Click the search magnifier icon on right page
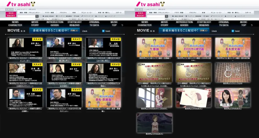The image size is (259, 138). click(x=167, y=16)
